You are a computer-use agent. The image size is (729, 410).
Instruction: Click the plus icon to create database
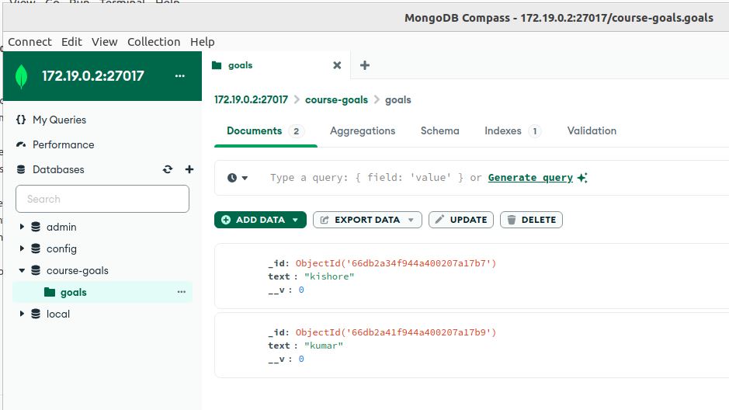point(189,169)
